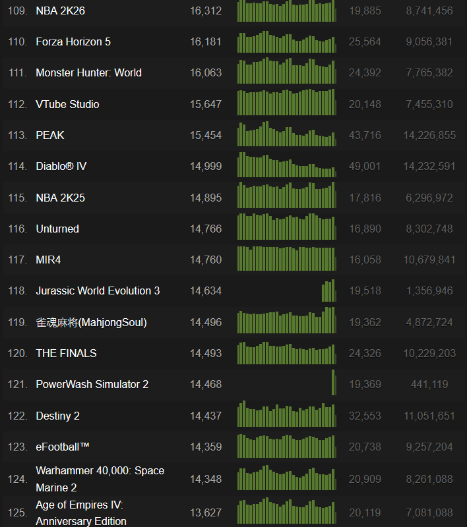The width and height of the screenshot is (467, 527).
Task: Select peak players value 20,909
Action: pos(365,479)
